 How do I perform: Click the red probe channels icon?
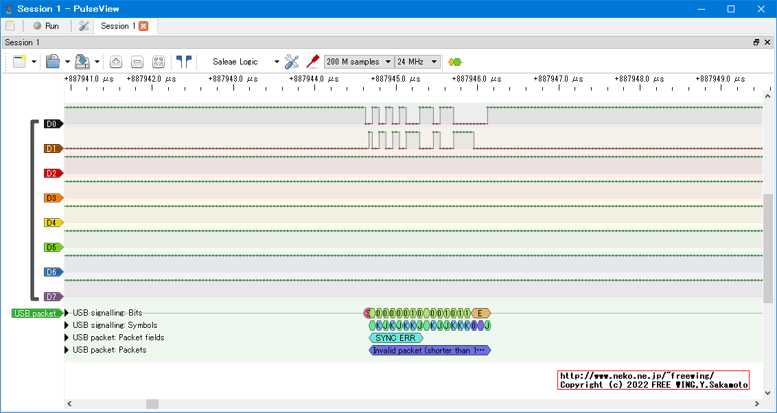[313, 61]
